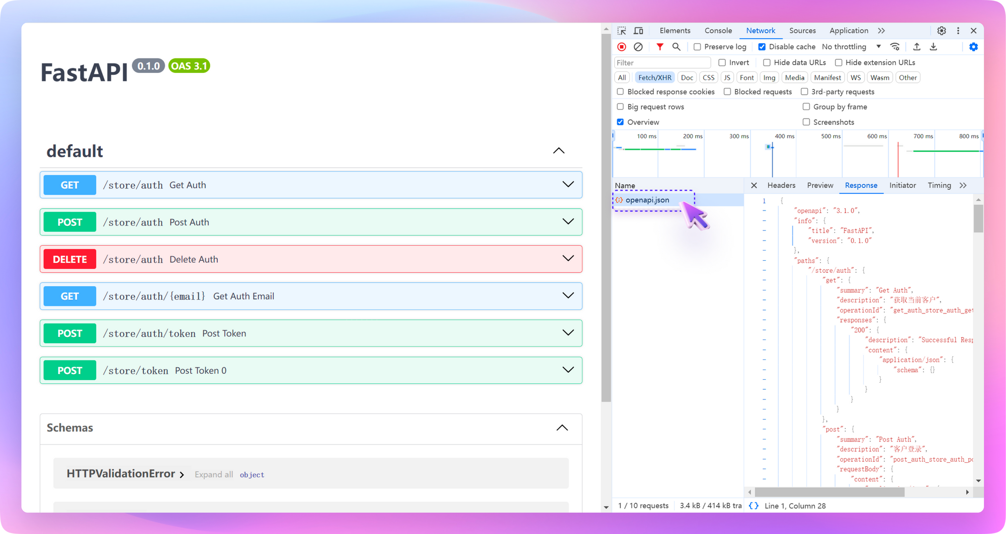Image resolution: width=1006 pixels, height=534 pixels.
Task: Close the DevTools panel
Action: [x=974, y=31]
